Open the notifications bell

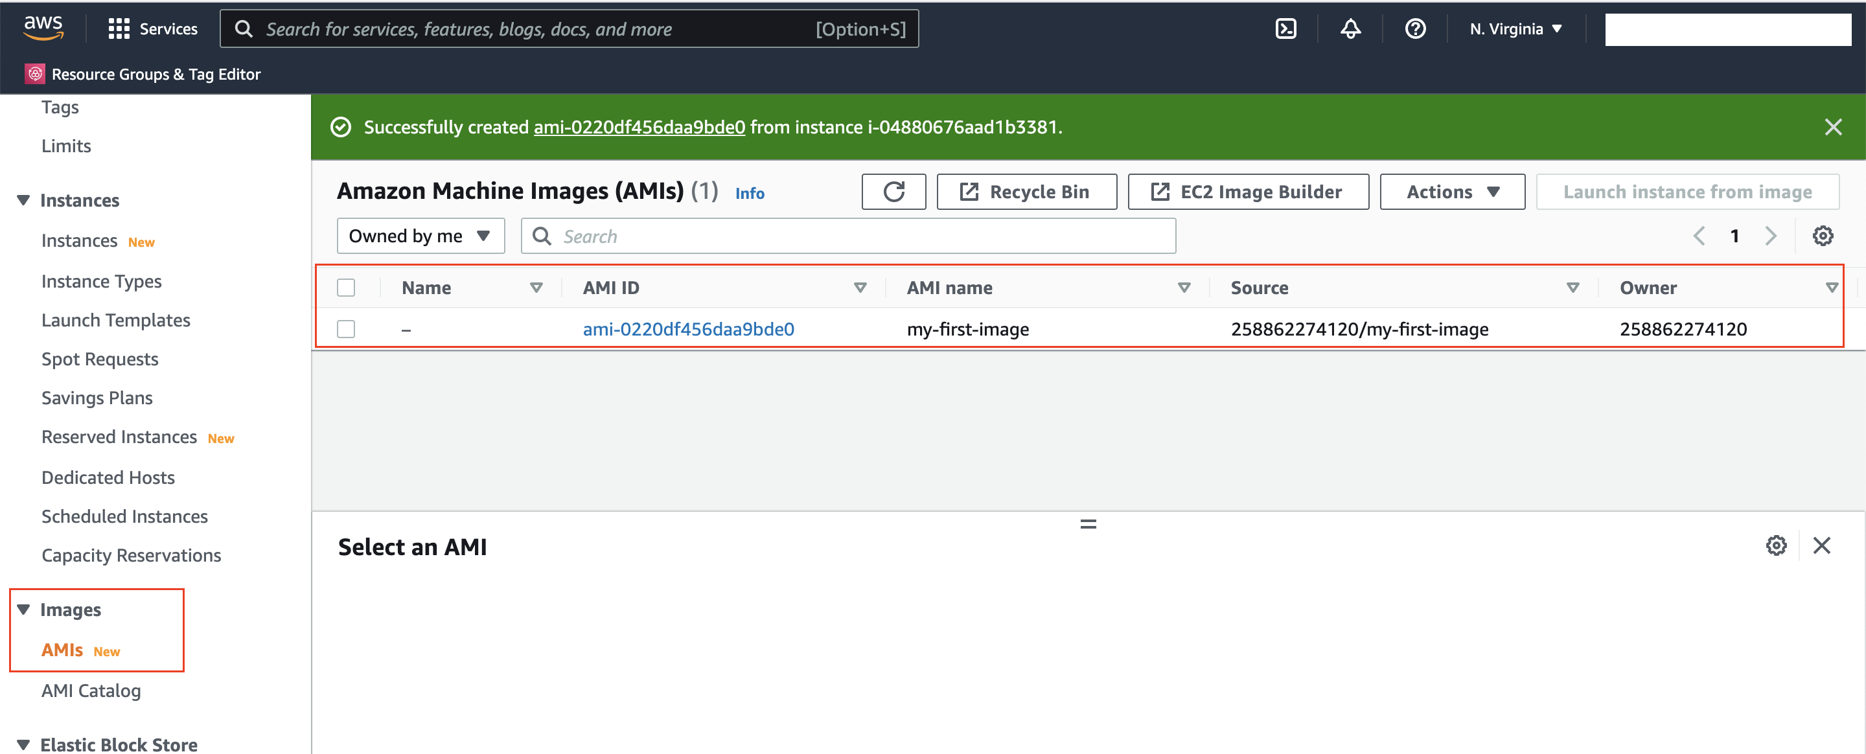(x=1350, y=29)
